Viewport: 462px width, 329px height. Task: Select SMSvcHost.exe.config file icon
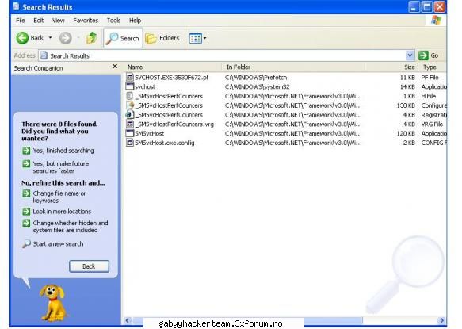tap(130, 143)
